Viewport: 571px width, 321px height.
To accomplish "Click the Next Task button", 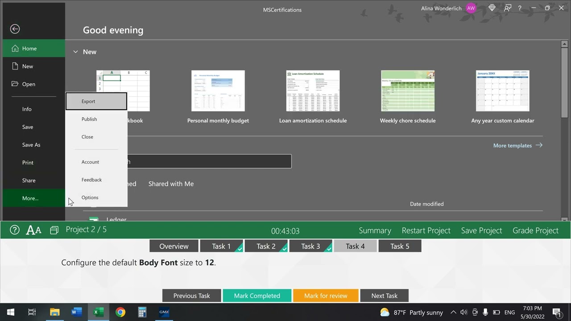I will pos(385,296).
